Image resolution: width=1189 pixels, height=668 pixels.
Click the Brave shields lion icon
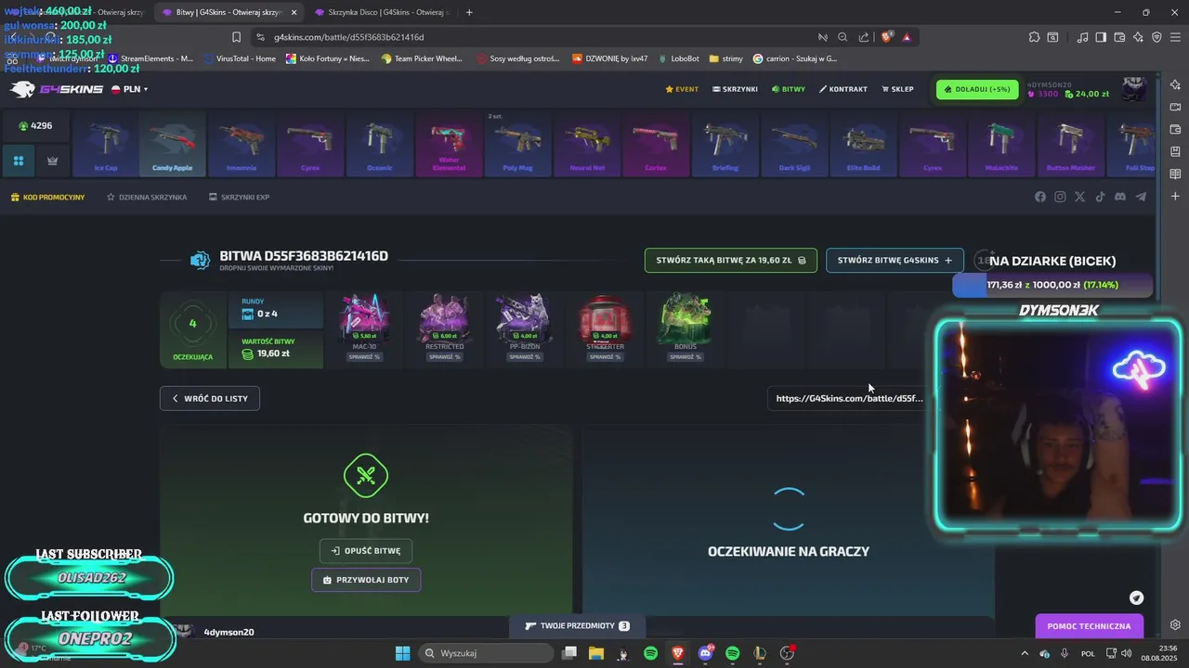[x=886, y=37]
